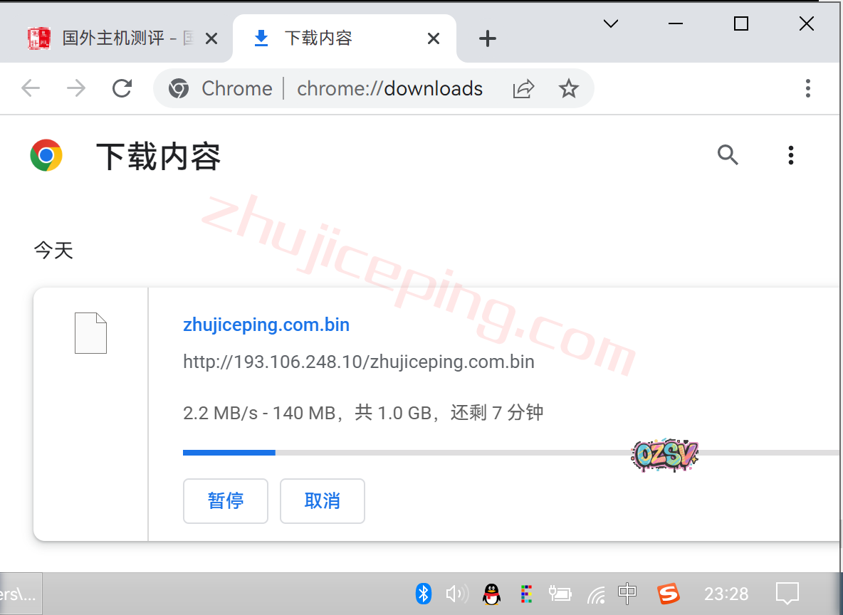Cancel the download with 取消 button

pyautogui.click(x=323, y=501)
